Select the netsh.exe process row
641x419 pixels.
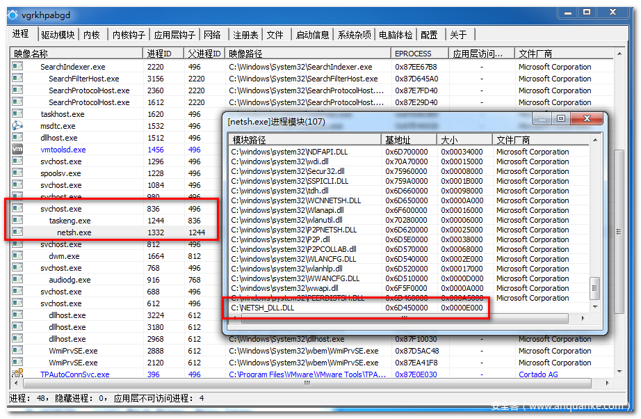[74, 232]
